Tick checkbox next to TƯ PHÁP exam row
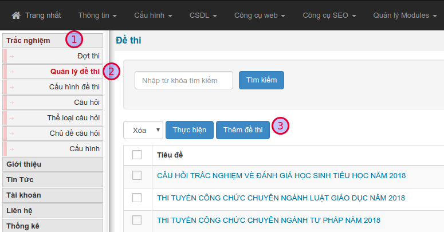Image resolution: width=444 pixels, height=232 pixels. click(x=137, y=219)
